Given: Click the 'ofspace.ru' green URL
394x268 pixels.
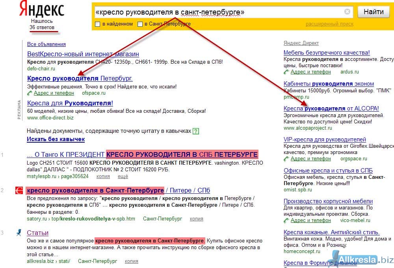Looking at the screenshot, I should pyautogui.click(x=94, y=93).
